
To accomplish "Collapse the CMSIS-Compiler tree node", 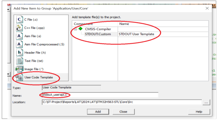I will 75,29.
